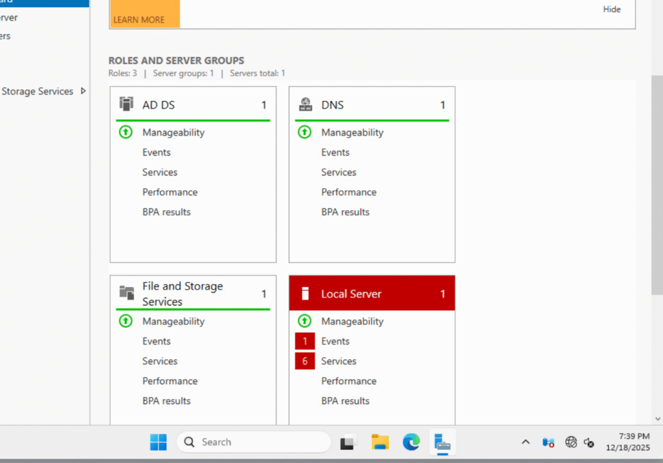Open BPA results under AD DS

166,212
